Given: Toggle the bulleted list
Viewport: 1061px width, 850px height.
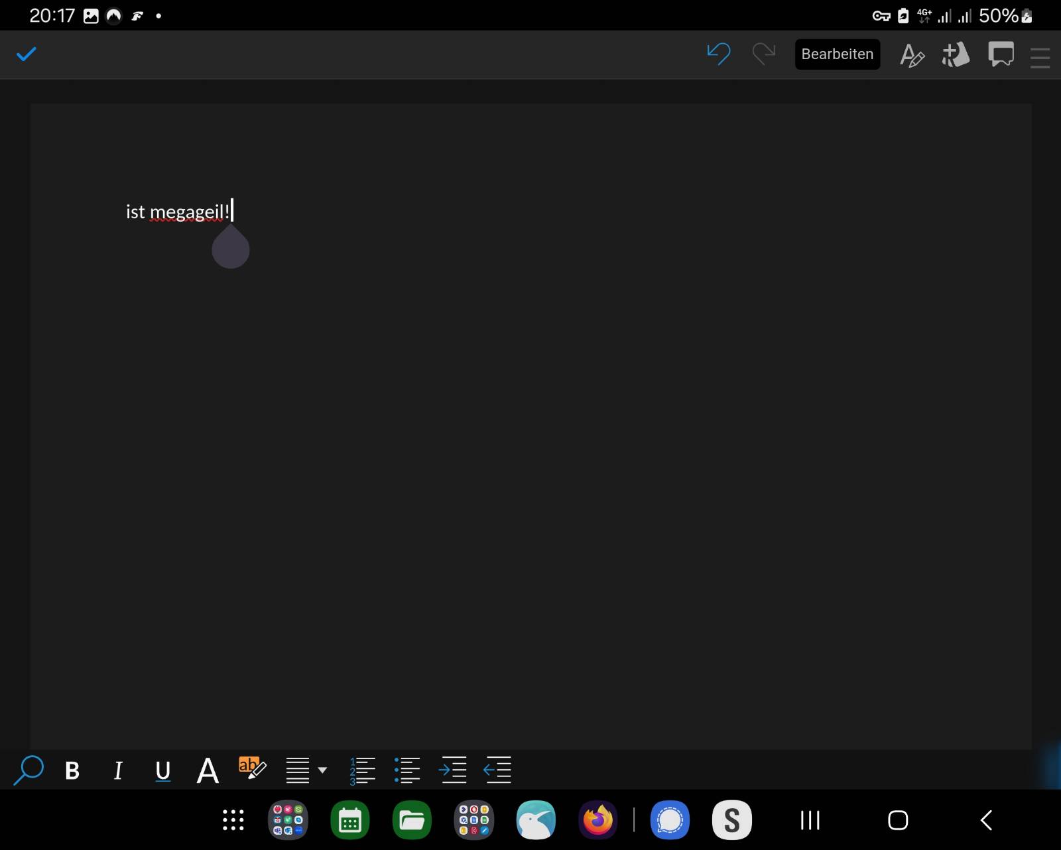Looking at the screenshot, I should 407,770.
